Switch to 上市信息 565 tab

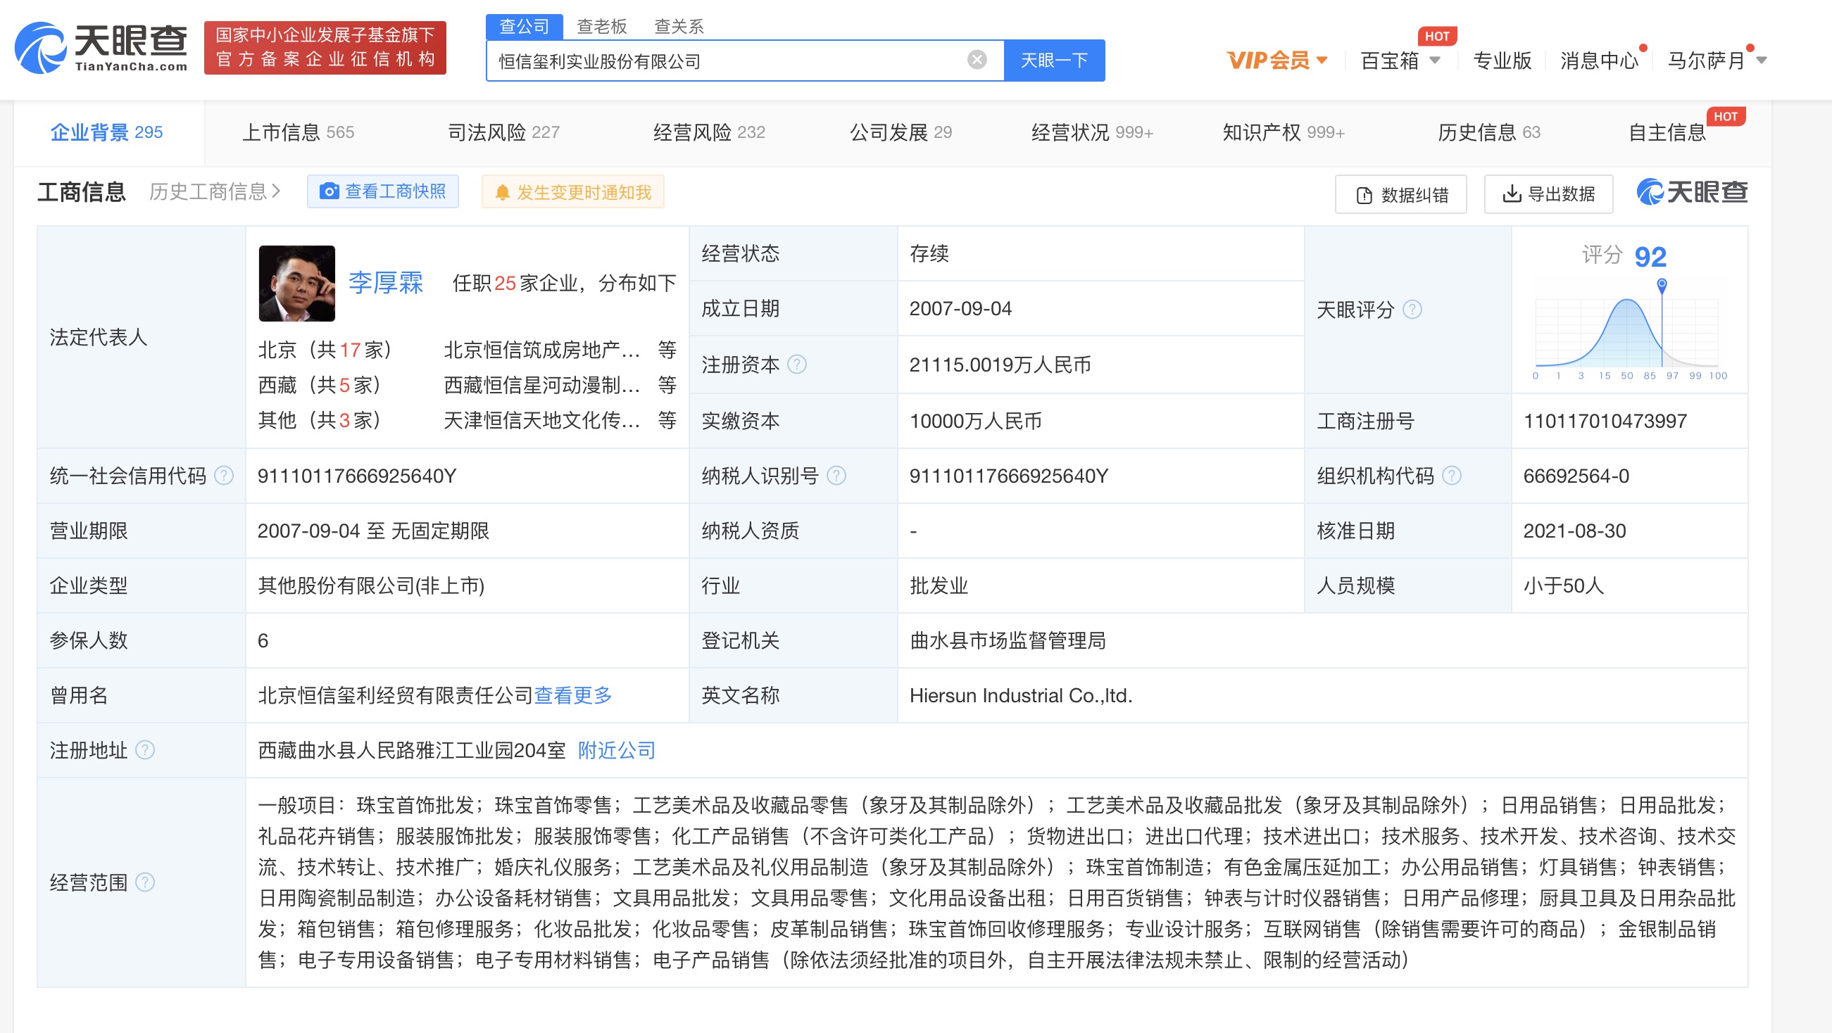298,132
